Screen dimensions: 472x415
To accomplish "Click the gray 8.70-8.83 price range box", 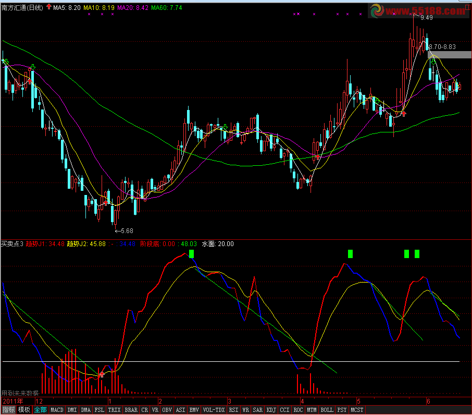I will pyautogui.click(x=441, y=54).
